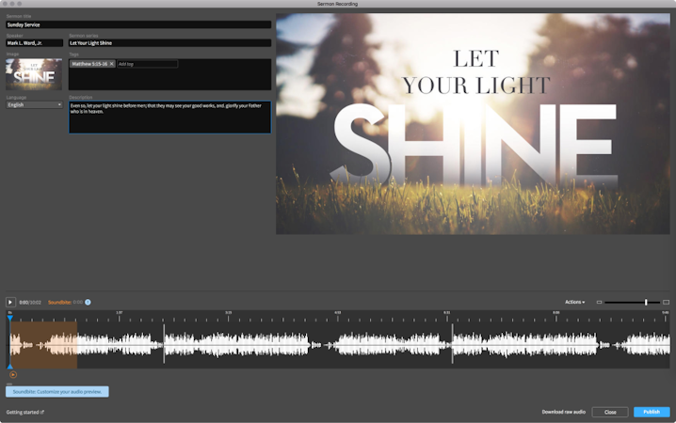676x423 pixels.
Task: Click the 0:00/10:02 playback time display
Action: (x=30, y=302)
